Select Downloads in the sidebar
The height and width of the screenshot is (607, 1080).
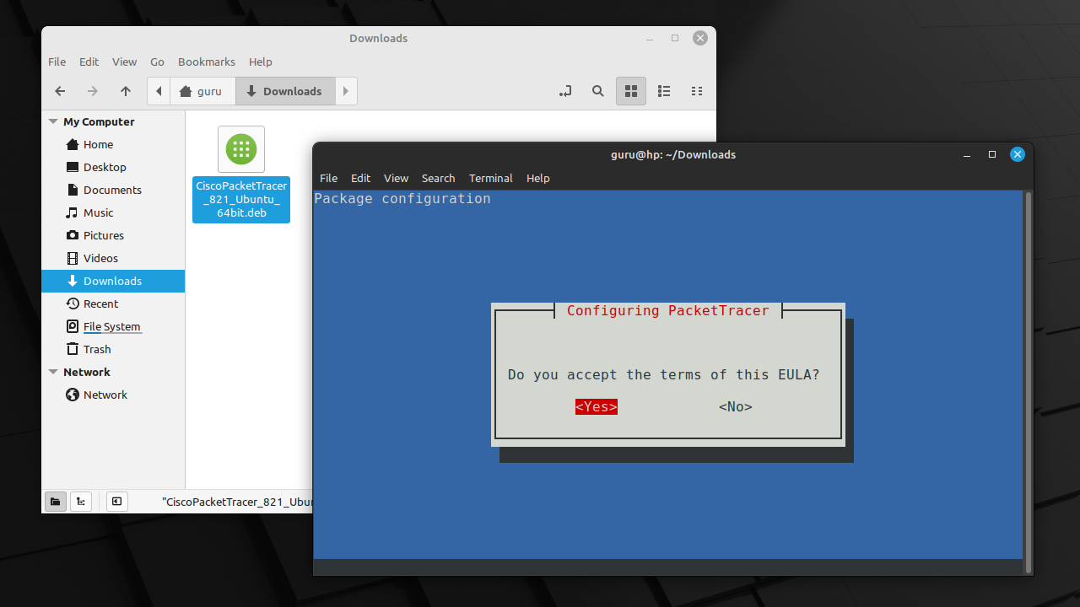click(113, 281)
